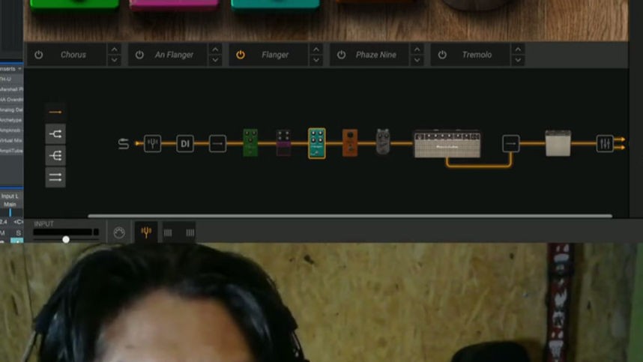Click the Main output selector on channel
Screen dimensions: 643x362
(x=10, y=204)
